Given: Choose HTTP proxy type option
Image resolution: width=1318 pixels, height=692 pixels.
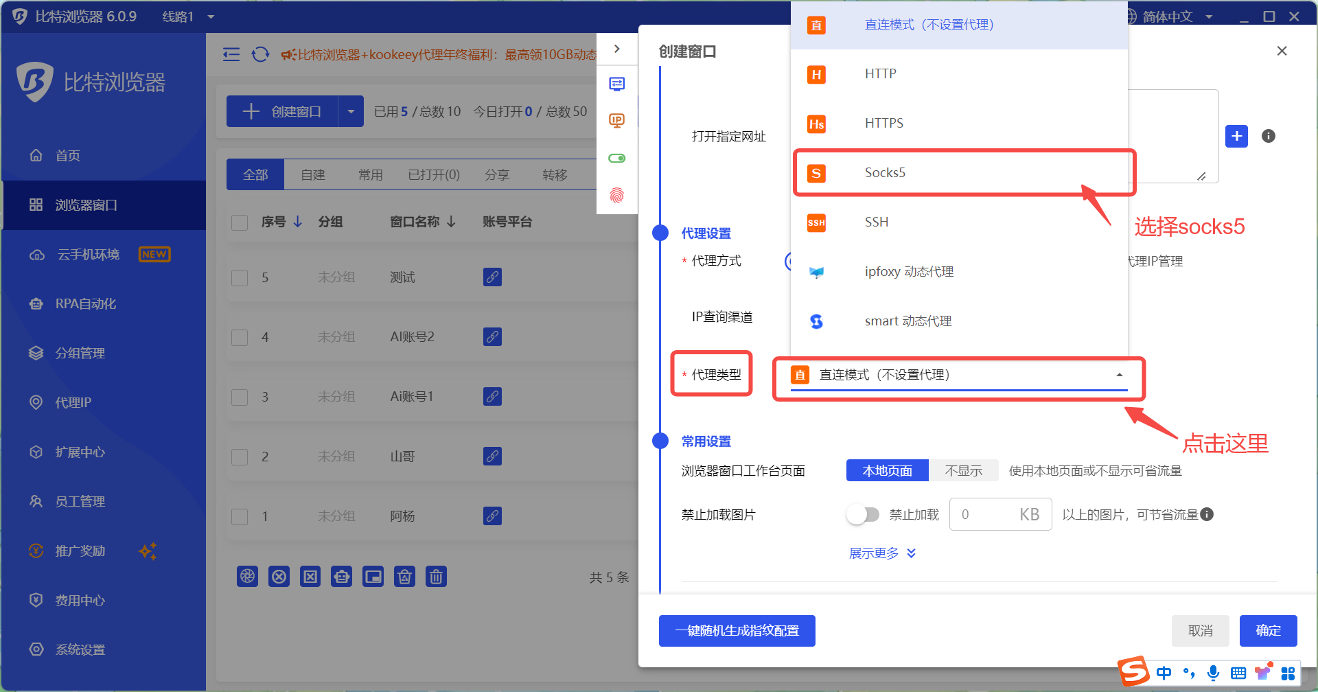Looking at the screenshot, I should point(959,74).
